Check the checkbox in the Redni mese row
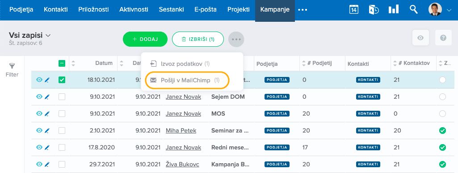 click(62, 147)
